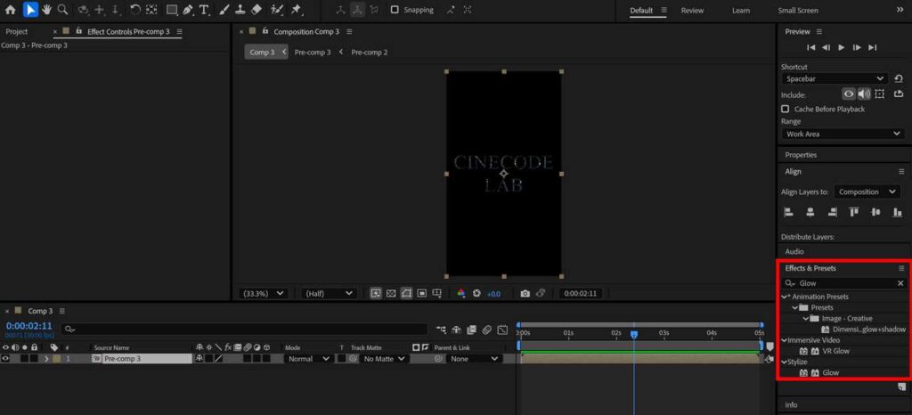Viewport: 912px width, 415px height.
Task: Open the Spacebar shortcut dropdown
Action: click(x=835, y=78)
